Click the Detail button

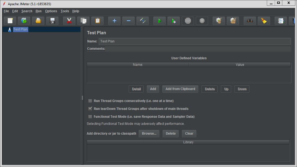[x=136, y=89]
